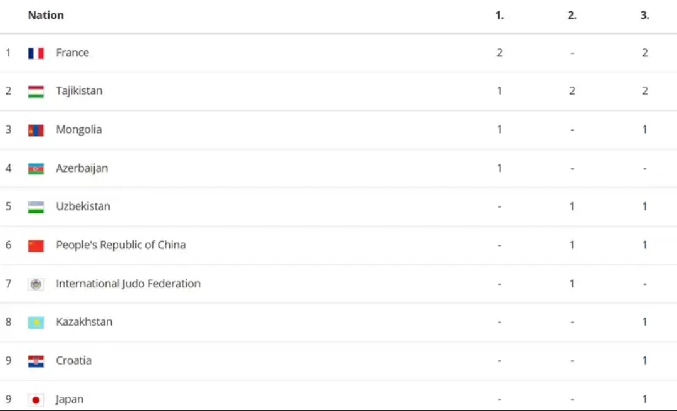The height and width of the screenshot is (411, 677).
Task: Select the silver medals column header
Action: click(x=572, y=15)
